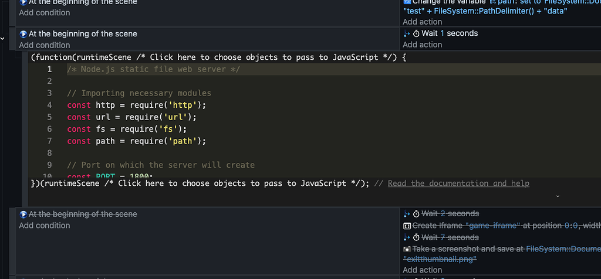Select the Wait 1 seconds action
Image resolution: width=601 pixels, height=279 pixels.
pos(450,33)
